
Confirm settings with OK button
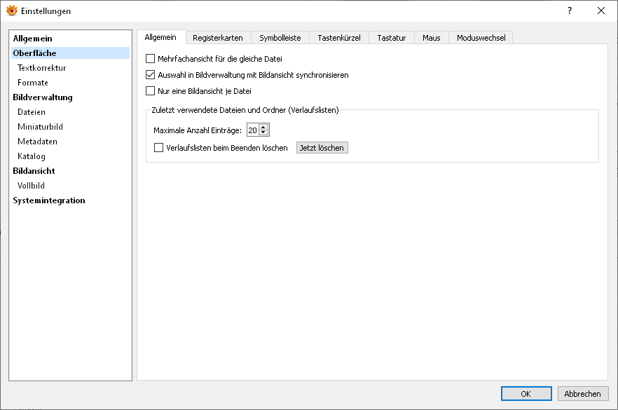tap(526, 393)
